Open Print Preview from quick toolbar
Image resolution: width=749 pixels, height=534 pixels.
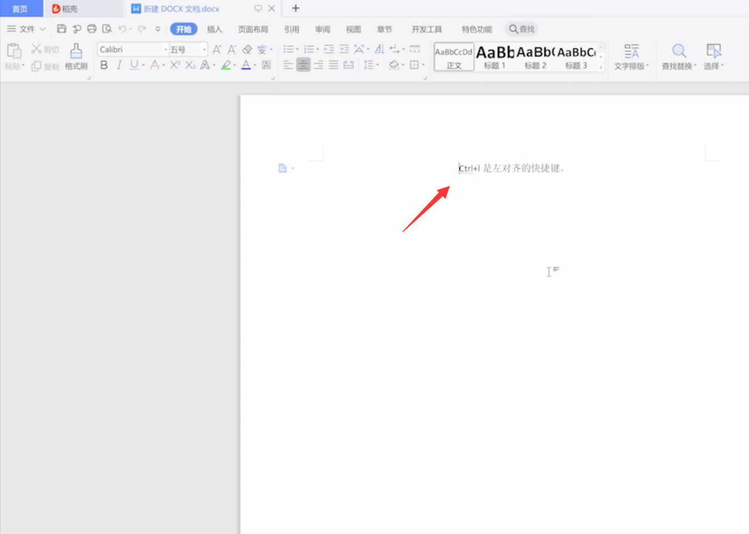[107, 29]
